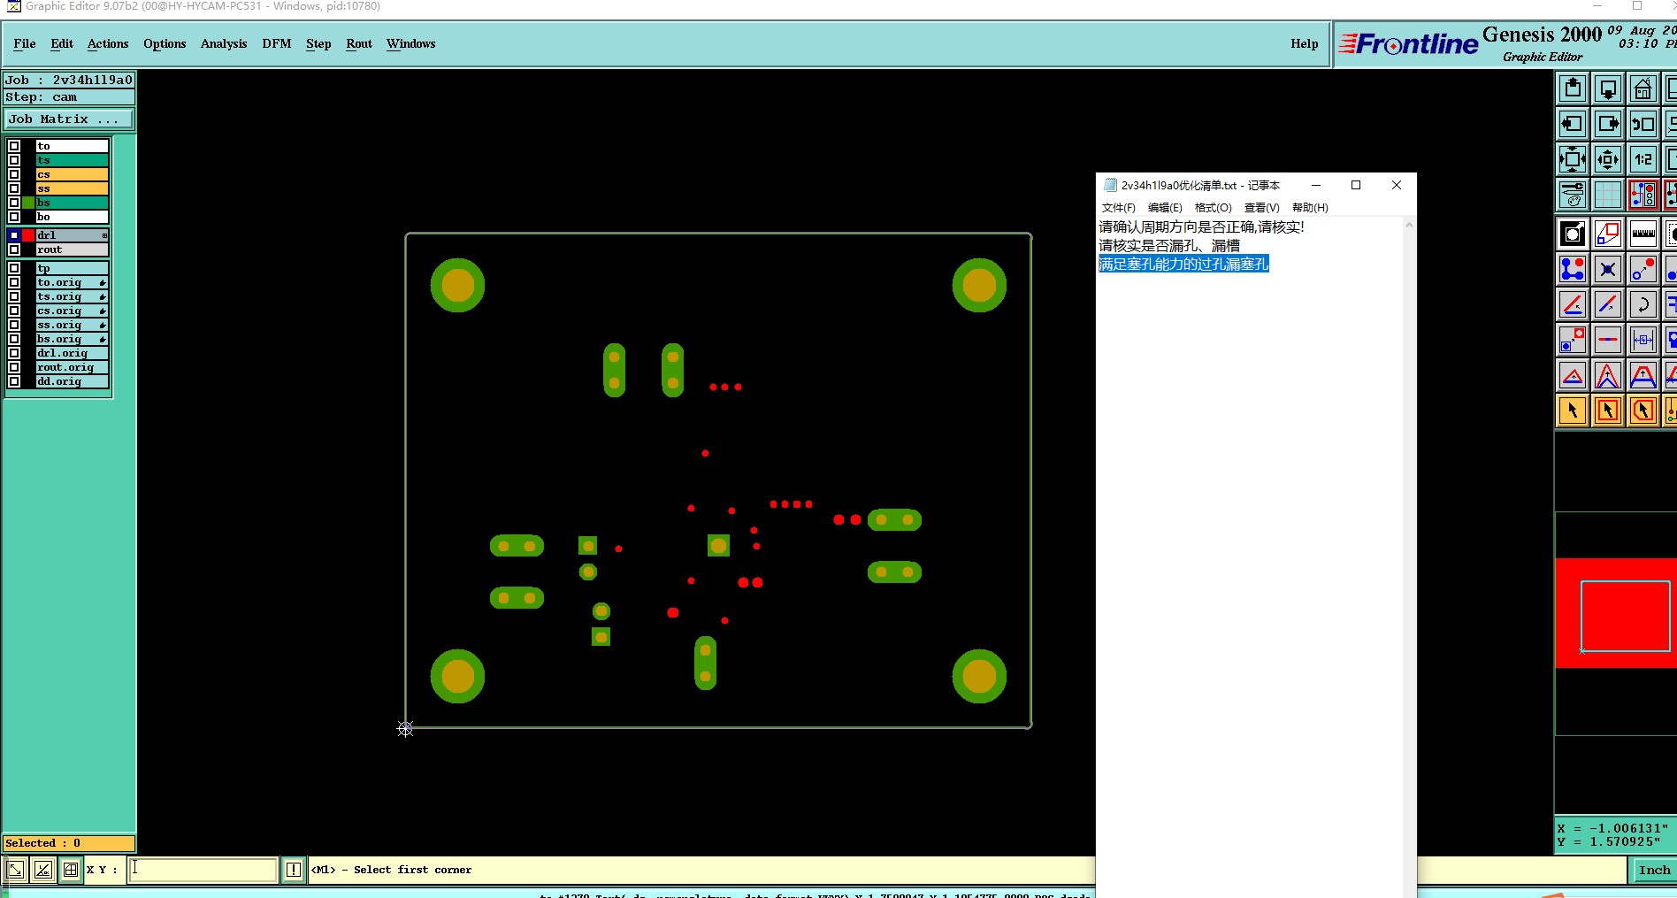
Task: Click the highlighted line 满足塞孔能力的过孔漏塞孔 in Notepad
Action: coord(1183,264)
